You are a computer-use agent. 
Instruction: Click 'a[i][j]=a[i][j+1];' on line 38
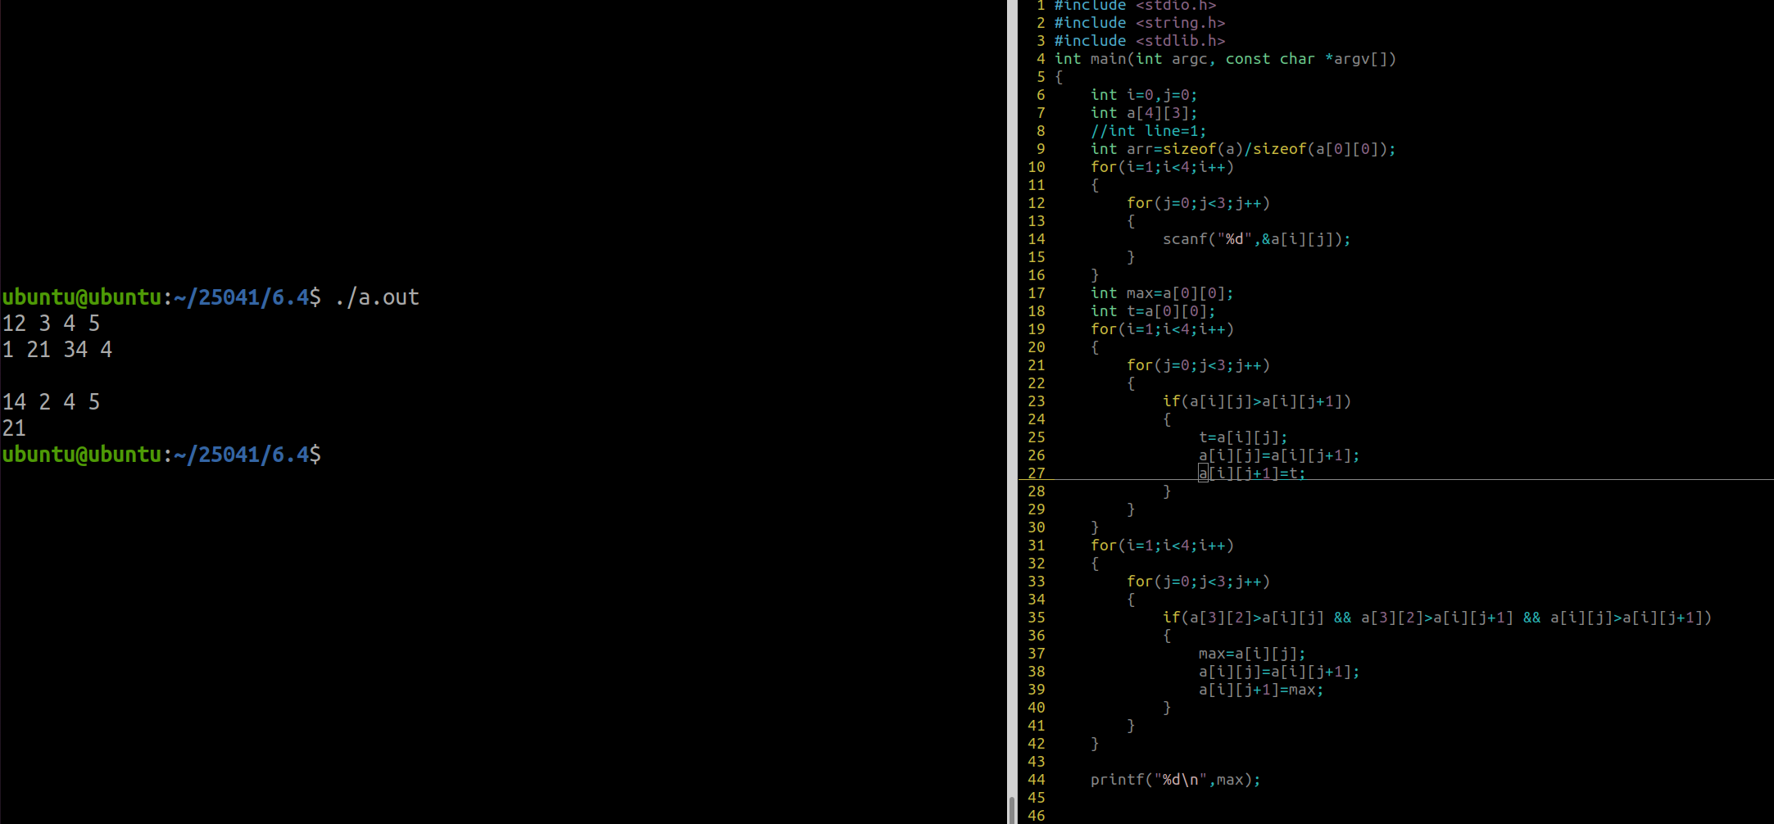point(1279,672)
